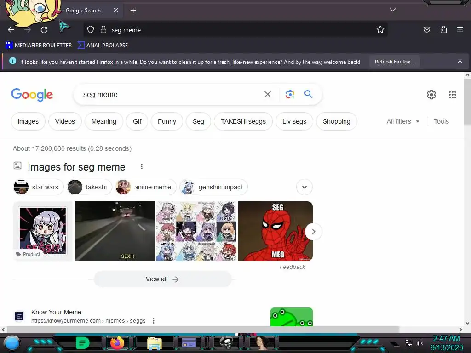The image size is (471, 353).
Task: Open the purple window app taskbar icon
Action: click(x=189, y=342)
